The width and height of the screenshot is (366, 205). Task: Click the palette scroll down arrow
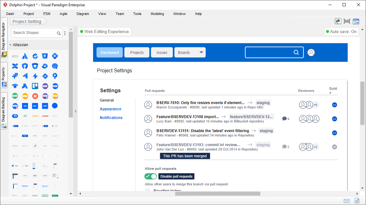tap(71, 194)
